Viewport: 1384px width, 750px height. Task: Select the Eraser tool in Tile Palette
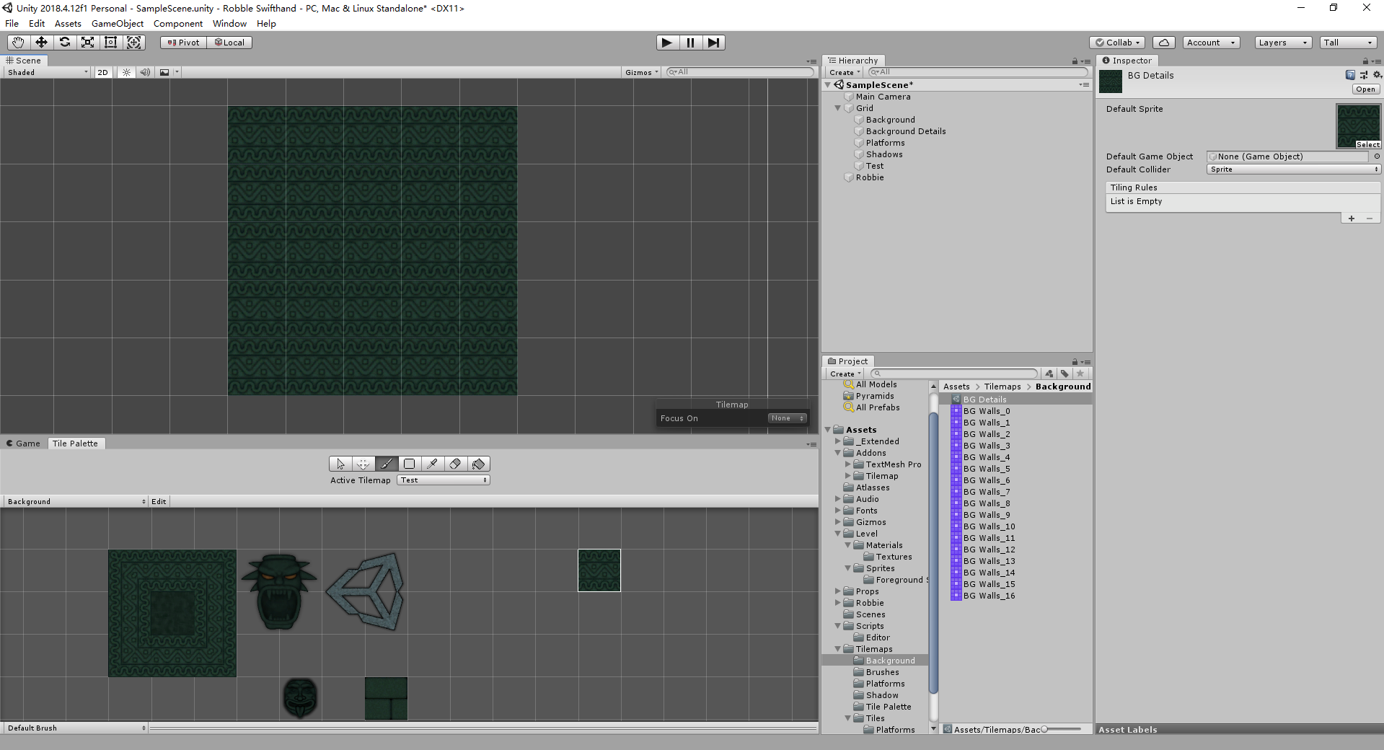coord(455,464)
